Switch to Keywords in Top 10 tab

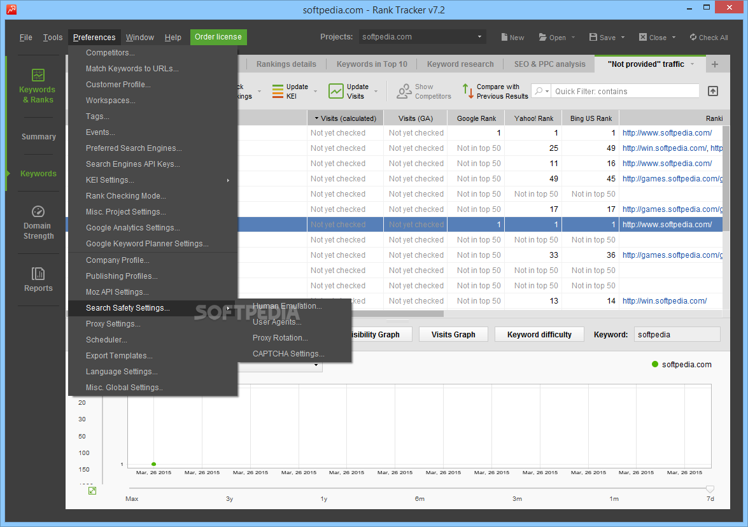tap(372, 64)
